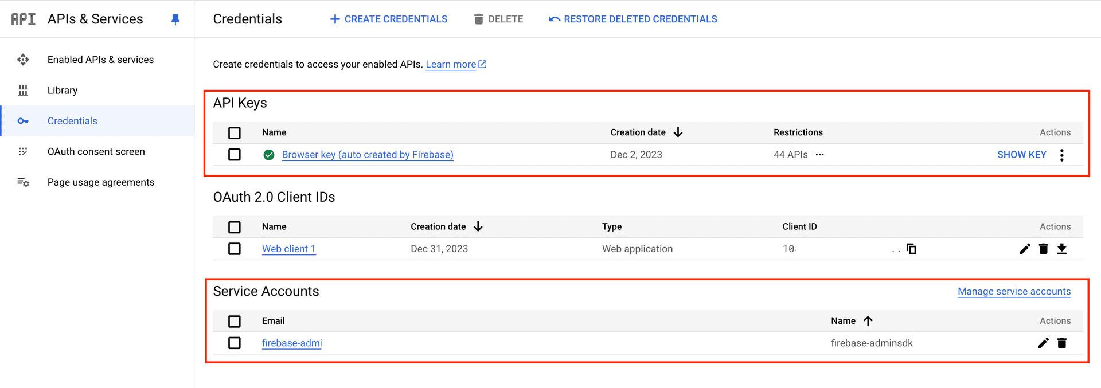
Task: Delete the Web client 1 OAuth client
Action: coord(1044,249)
